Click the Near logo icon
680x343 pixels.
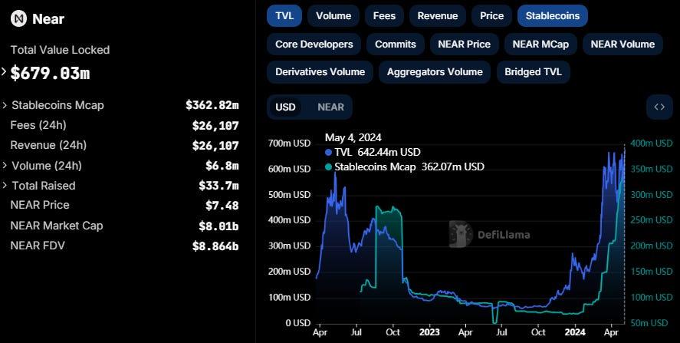click(x=18, y=18)
